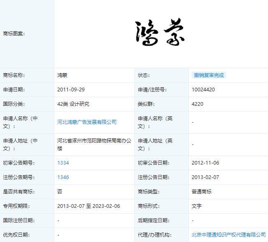This screenshot has height=242, width=268.
Task: Open registration announcement issue 1346 link
Action: [x=63, y=177]
